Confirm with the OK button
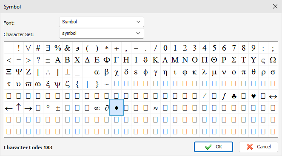The width and height of the screenshot is (282, 156). coord(214,147)
